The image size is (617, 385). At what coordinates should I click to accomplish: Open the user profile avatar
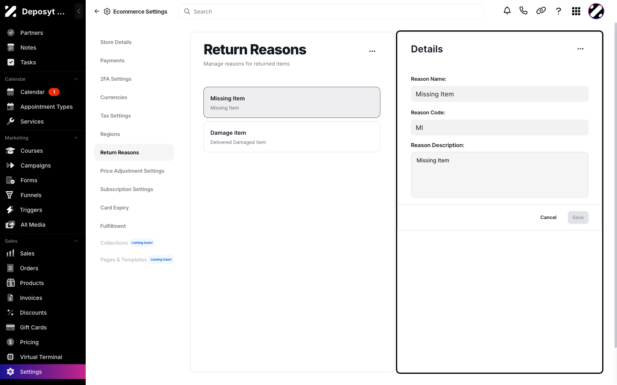click(x=596, y=11)
